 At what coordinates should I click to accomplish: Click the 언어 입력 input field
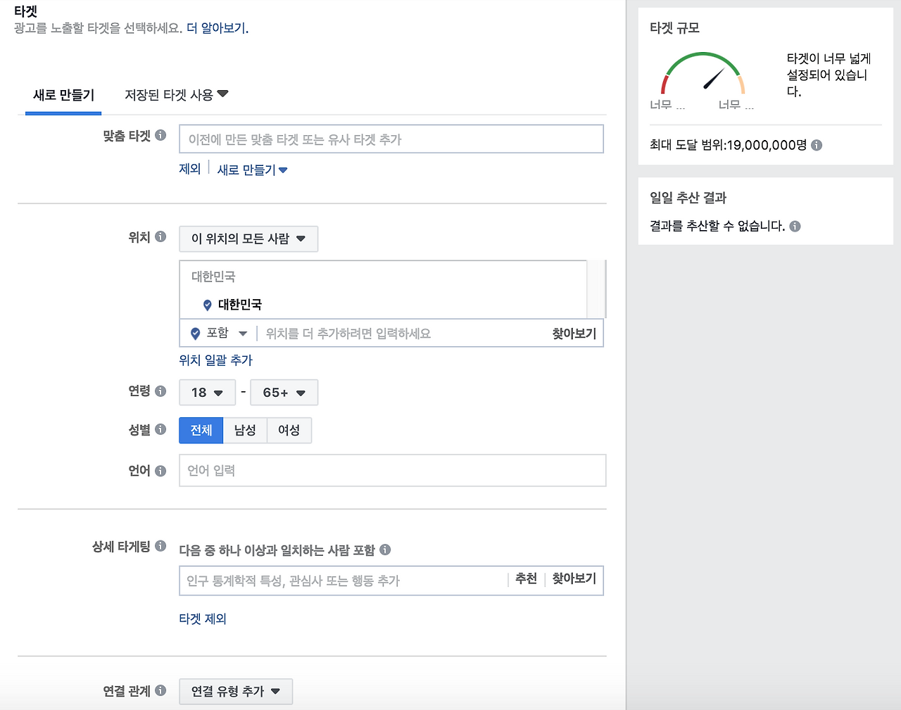coord(391,470)
